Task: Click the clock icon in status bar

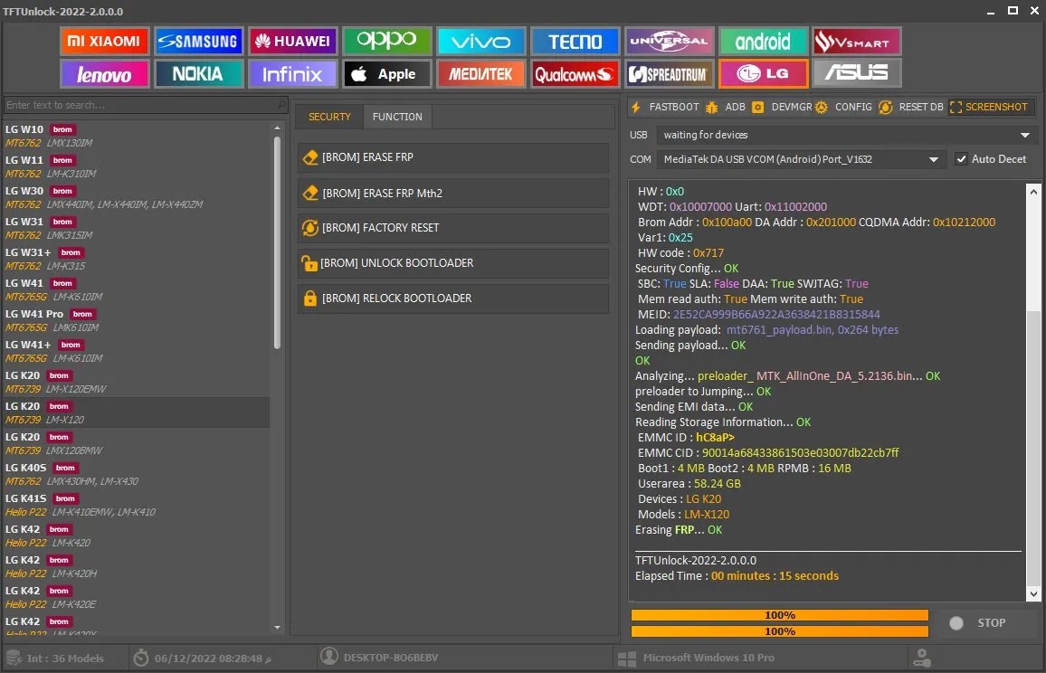Action: point(141,658)
